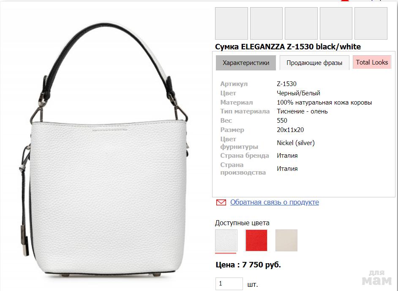The width and height of the screenshot is (398, 291).
Task: Switch to Продающие фразы tab
Action: pos(314,63)
